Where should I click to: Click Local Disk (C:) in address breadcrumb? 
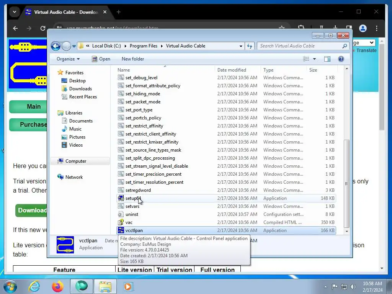click(x=106, y=46)
